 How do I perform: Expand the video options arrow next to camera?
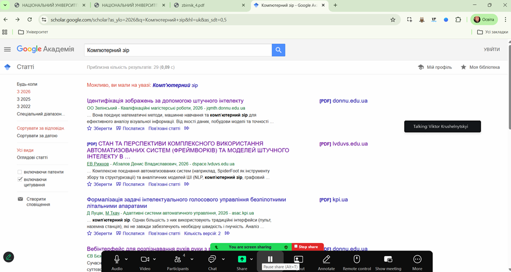155,259
